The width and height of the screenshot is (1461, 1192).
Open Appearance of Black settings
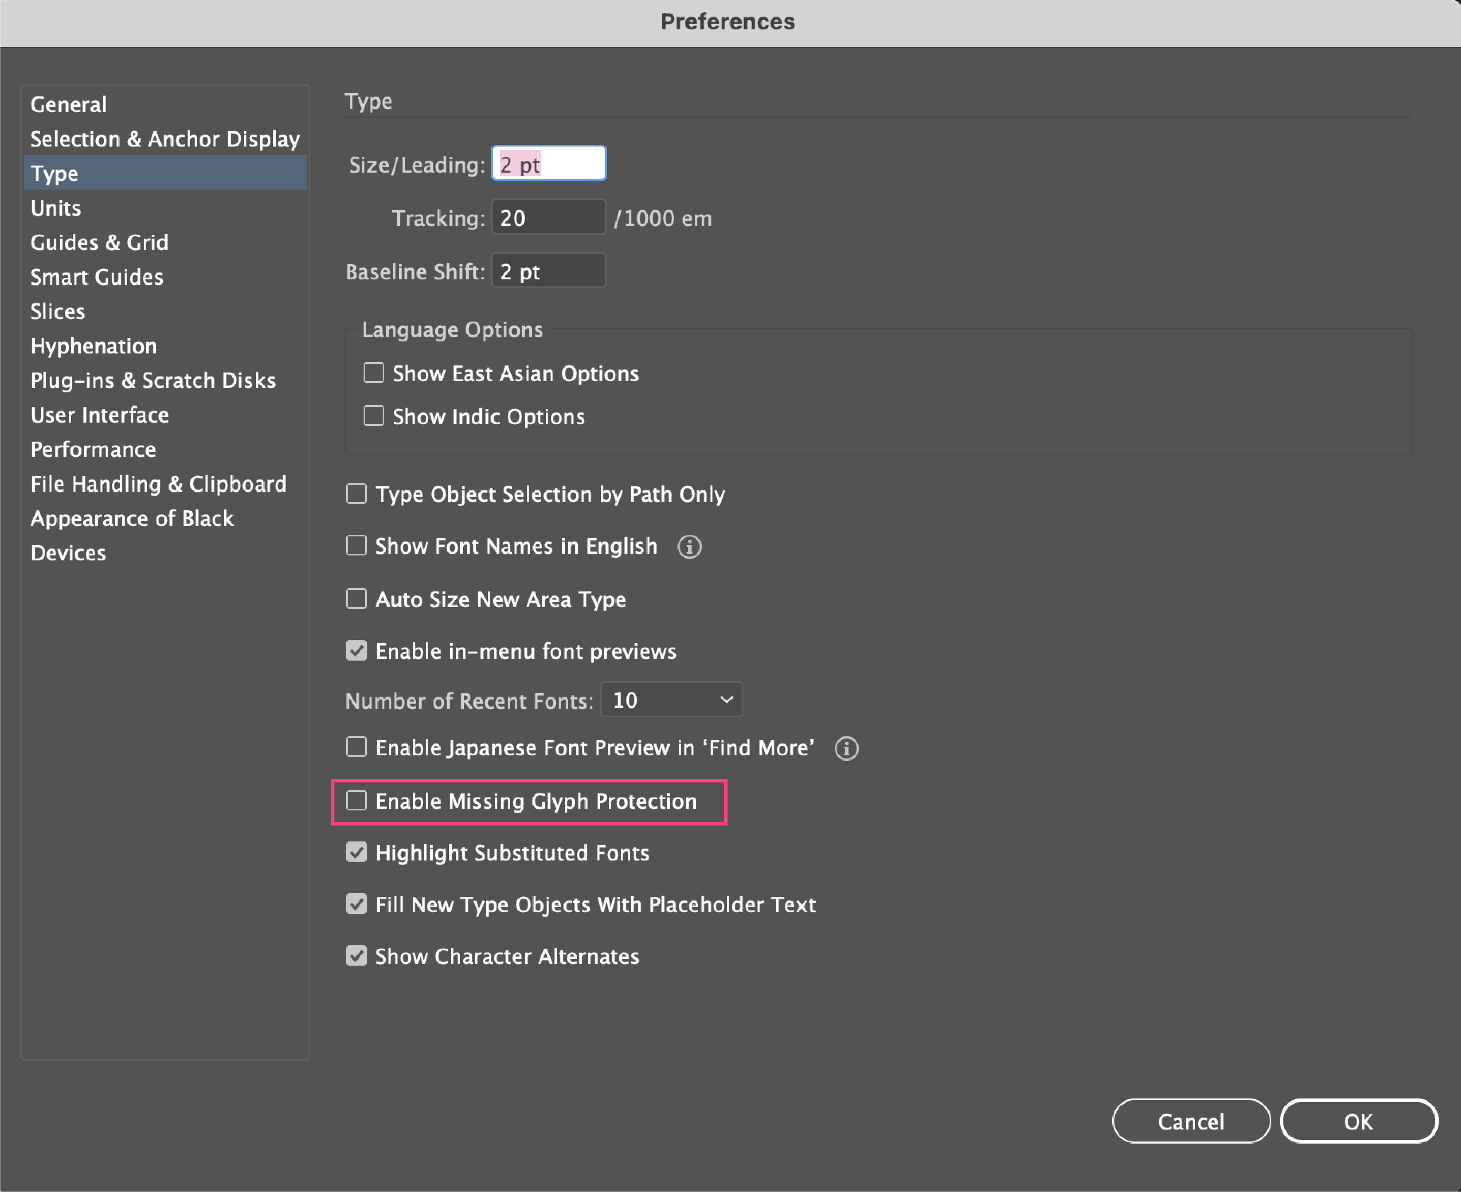[x=132, y=519]
